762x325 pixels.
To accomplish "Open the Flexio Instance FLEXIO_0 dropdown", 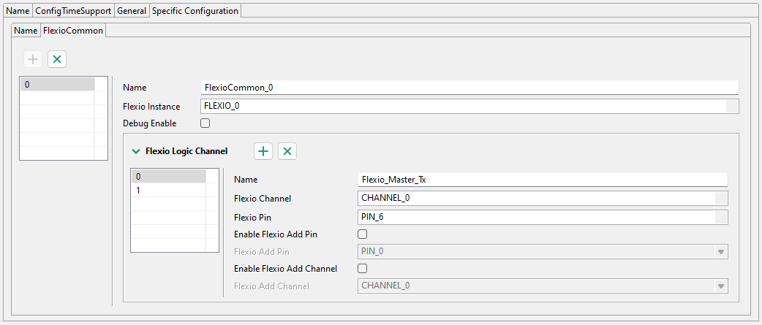I will 732,107.
